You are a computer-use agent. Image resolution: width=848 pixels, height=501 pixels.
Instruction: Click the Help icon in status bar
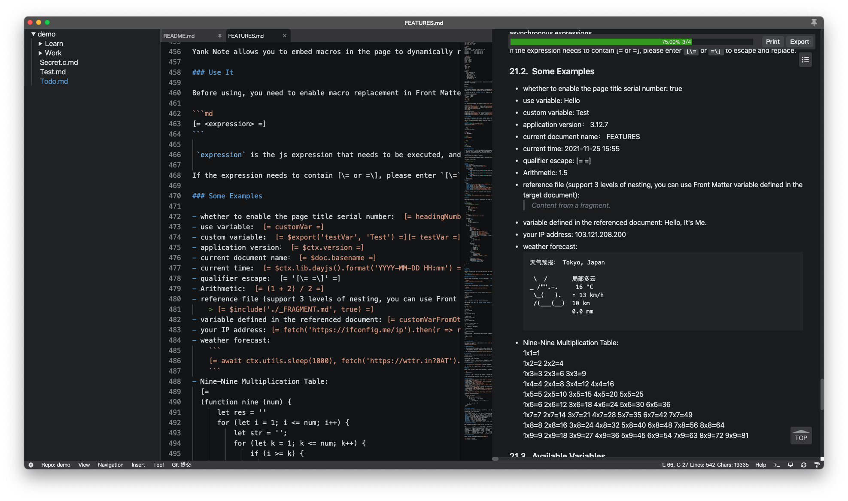(x=760, y=465)
